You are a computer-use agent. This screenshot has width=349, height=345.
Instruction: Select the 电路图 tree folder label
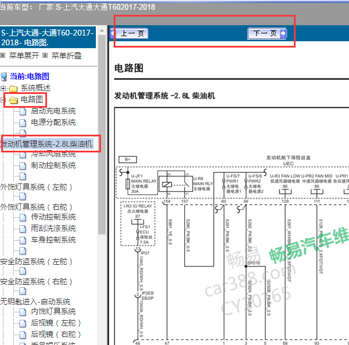[32, 99]
